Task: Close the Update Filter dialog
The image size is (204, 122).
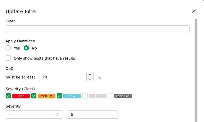Action: point(194,11)
